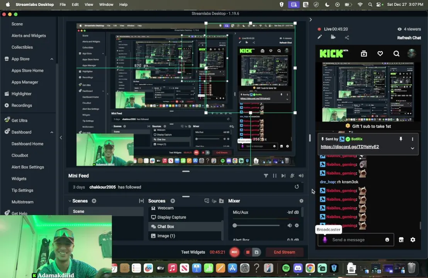Open the pinned message three-dot menu
Image resolution: width=428 pixels, height=278 pixels.
(x=413, y=139)
